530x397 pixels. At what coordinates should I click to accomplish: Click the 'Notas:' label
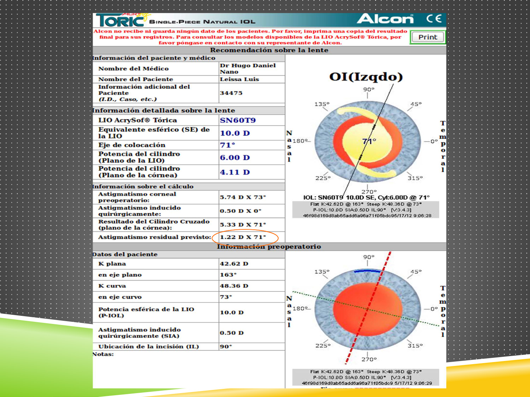(x=103, y=354)
